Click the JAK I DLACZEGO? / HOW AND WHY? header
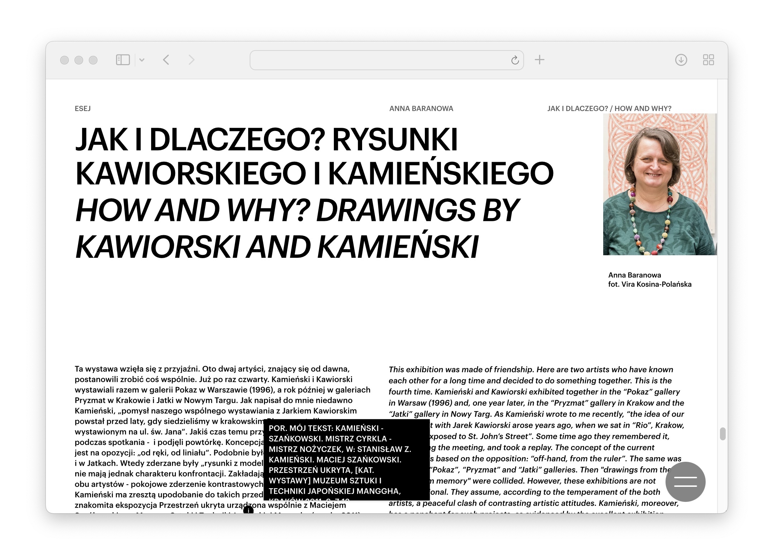 point(609,108)
